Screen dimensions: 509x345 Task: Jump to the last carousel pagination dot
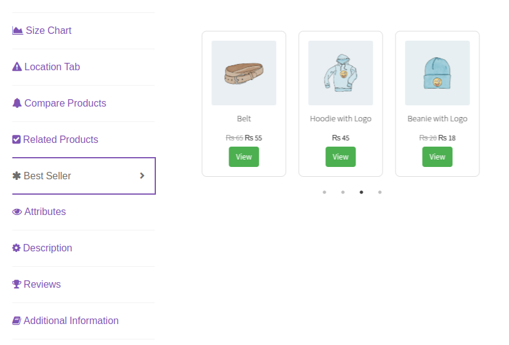coord(380,192)
